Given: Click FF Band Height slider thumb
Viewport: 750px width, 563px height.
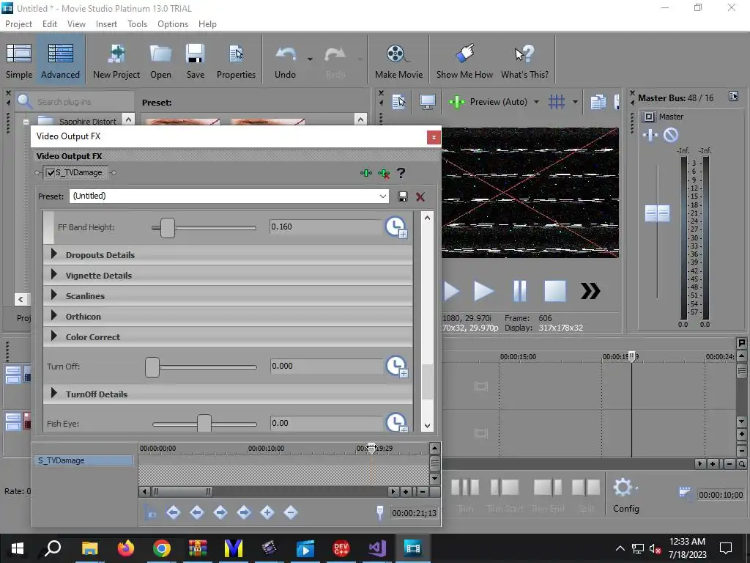Looking at the screenshot, I should (x=168, y=228).
